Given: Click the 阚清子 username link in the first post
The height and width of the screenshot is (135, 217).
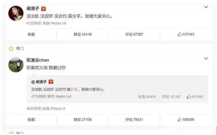Looking at the screenshot, I should [x=33, y=9].
